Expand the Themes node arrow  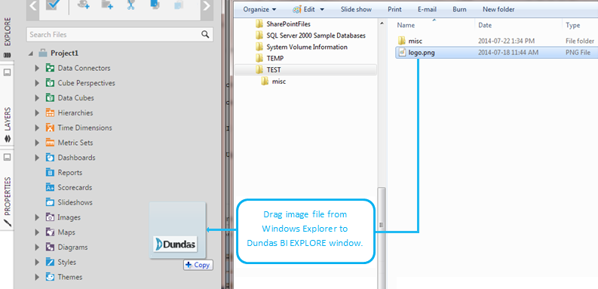pyautogui.click(x=37, y=277)
